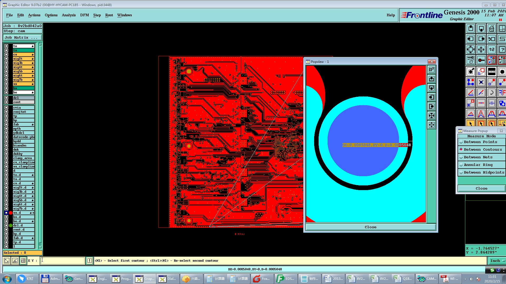Screen dimensions: 506x284
Task: Click the help question mark icon
Action: tap(502, 49)
